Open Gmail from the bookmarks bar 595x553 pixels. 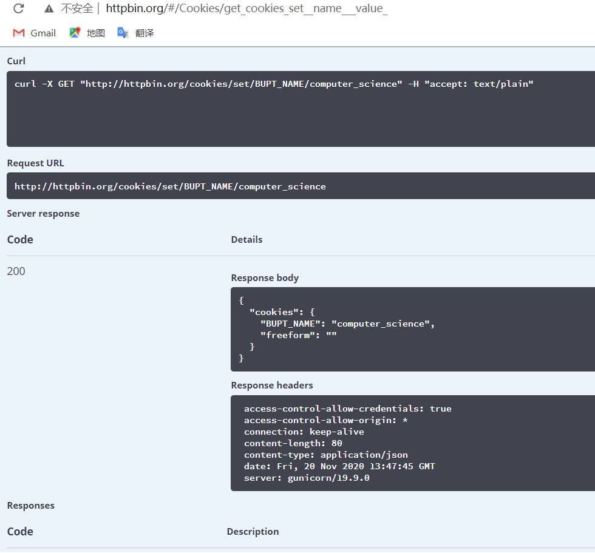click(34, 33)
